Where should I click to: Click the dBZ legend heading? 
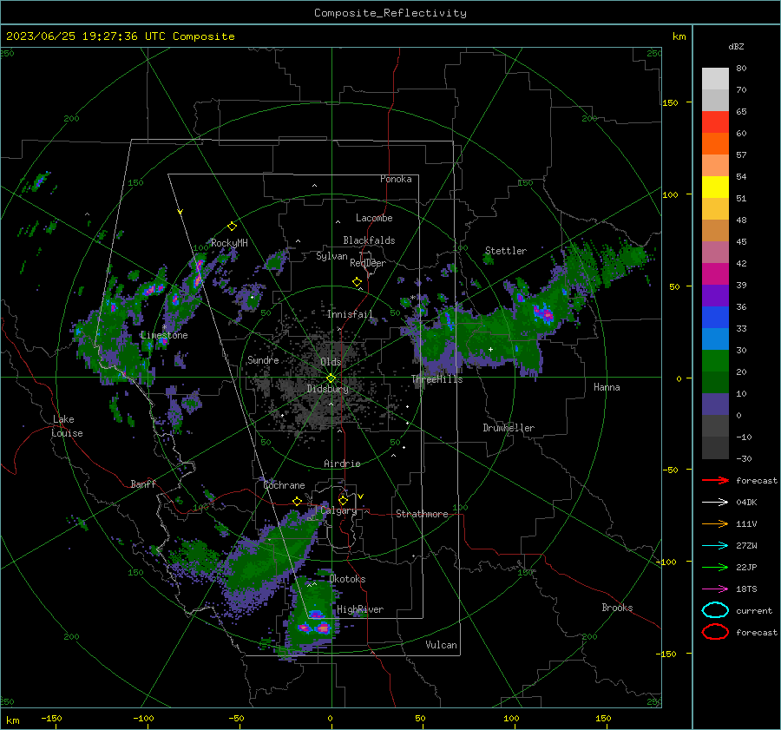[736, 46]
